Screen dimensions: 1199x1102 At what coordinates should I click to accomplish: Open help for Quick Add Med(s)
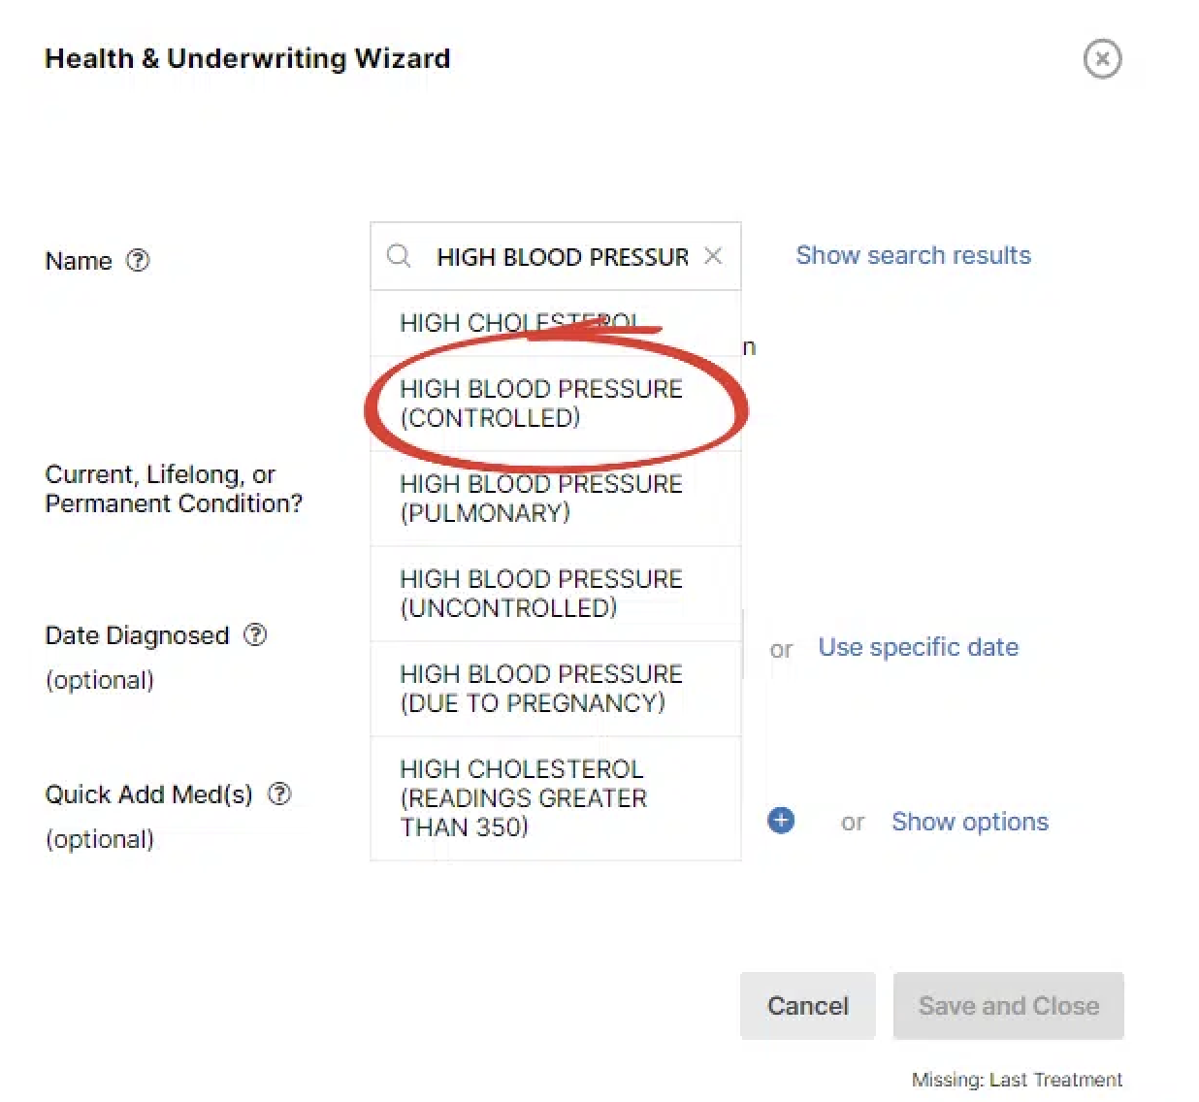point(279,794)
